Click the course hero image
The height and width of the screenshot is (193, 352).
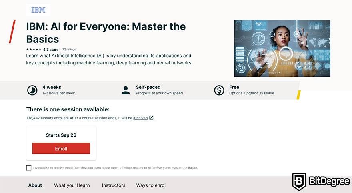coord(282,48)
